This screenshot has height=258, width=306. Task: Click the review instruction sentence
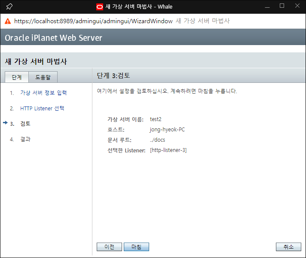click(167, 91)
